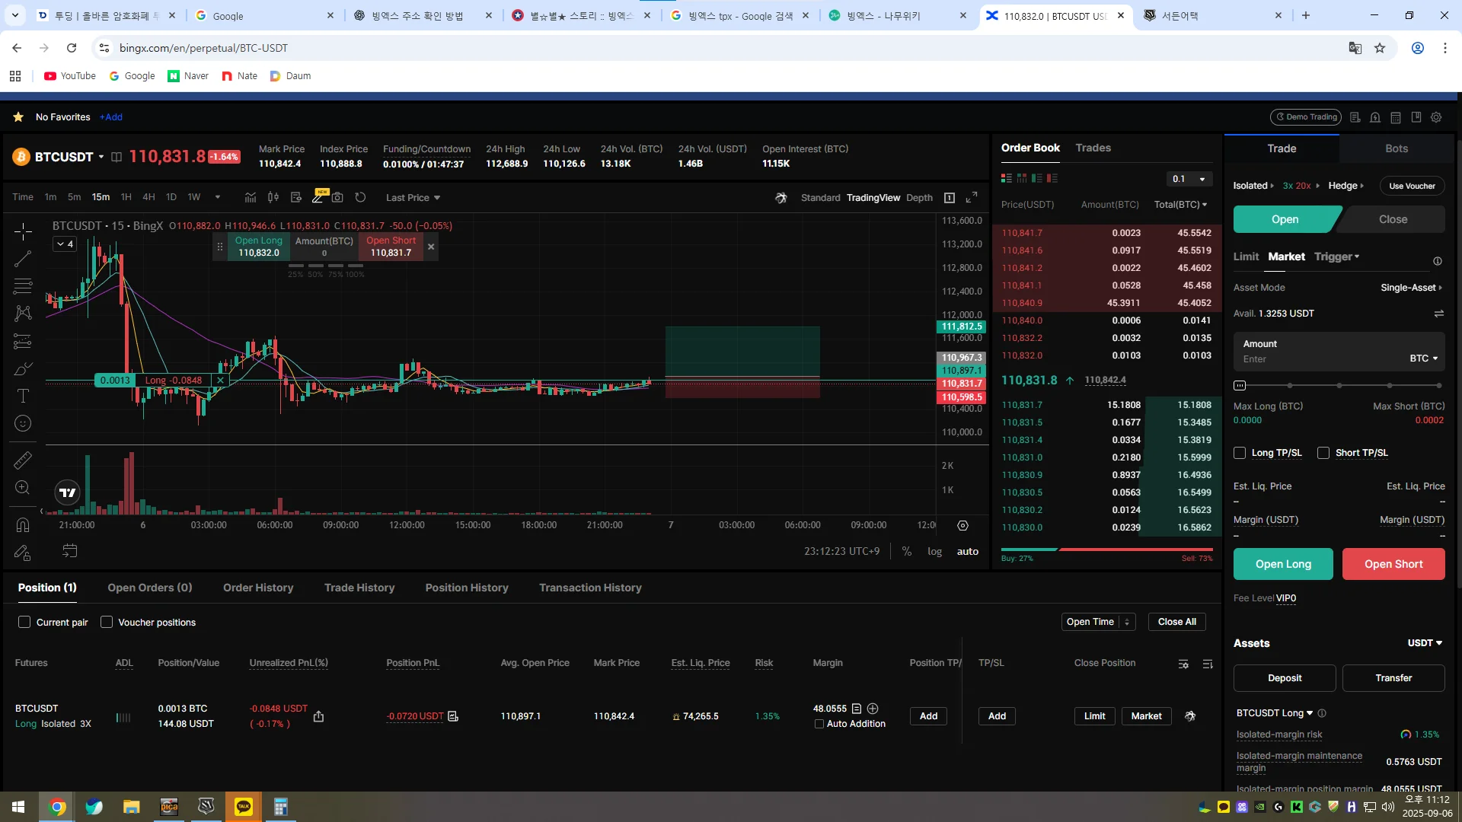Click Market close position button
This screenshot has width=1462, height=822.
click(x=1146, y=716)
